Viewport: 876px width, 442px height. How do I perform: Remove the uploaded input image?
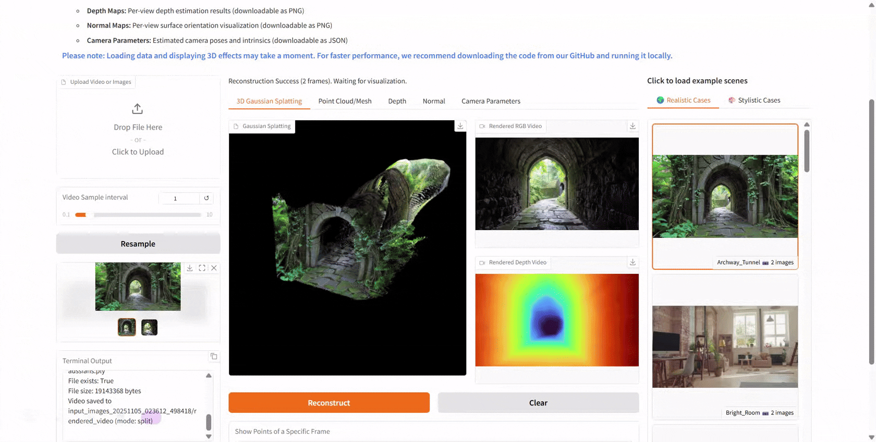[214, 268]
